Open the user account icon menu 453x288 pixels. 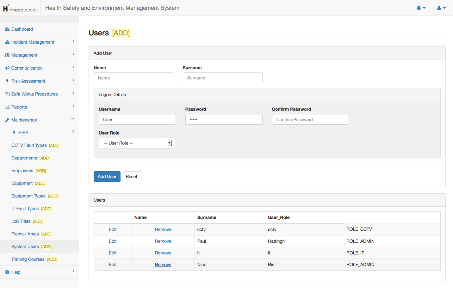point(439,8)
